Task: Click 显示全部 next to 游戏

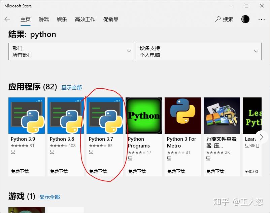Action: pyautogui.click(x=49, y=198)
